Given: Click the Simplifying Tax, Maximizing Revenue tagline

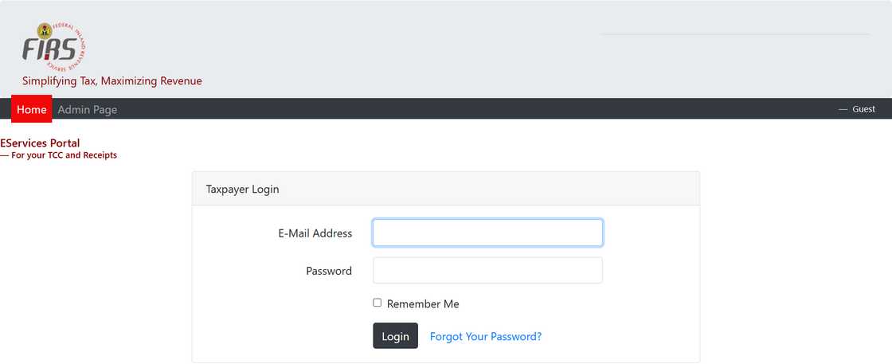Looking at the screenshot, I should 112,81.
